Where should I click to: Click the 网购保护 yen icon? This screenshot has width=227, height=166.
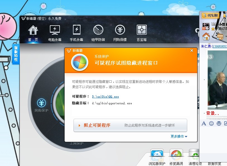click(x=42, y=103)
